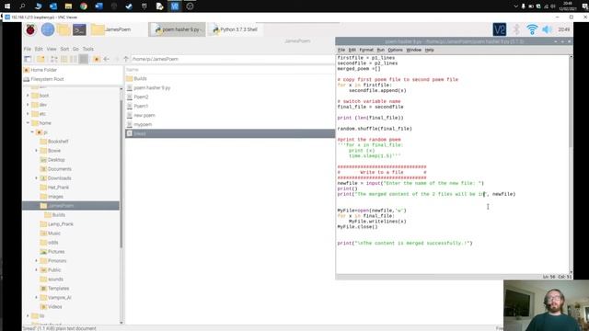This screenshot has width=589, height=331.
Task: Select poem hasher 9.py in file list
Action: 152,88
